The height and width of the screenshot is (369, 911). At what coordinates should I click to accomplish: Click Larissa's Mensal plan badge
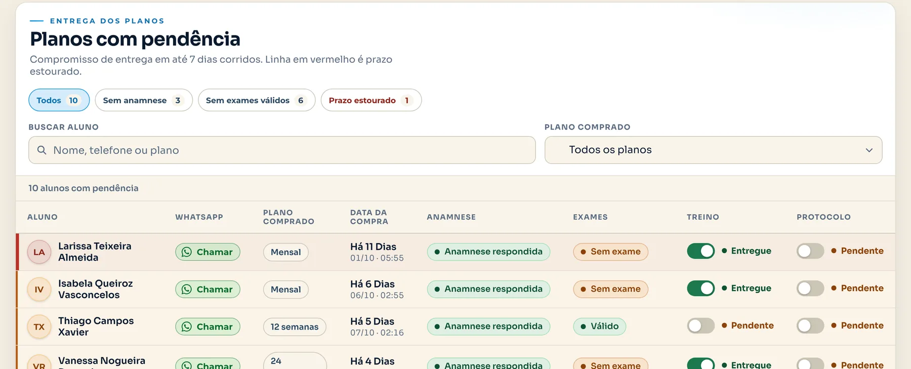tap(286, 252)
